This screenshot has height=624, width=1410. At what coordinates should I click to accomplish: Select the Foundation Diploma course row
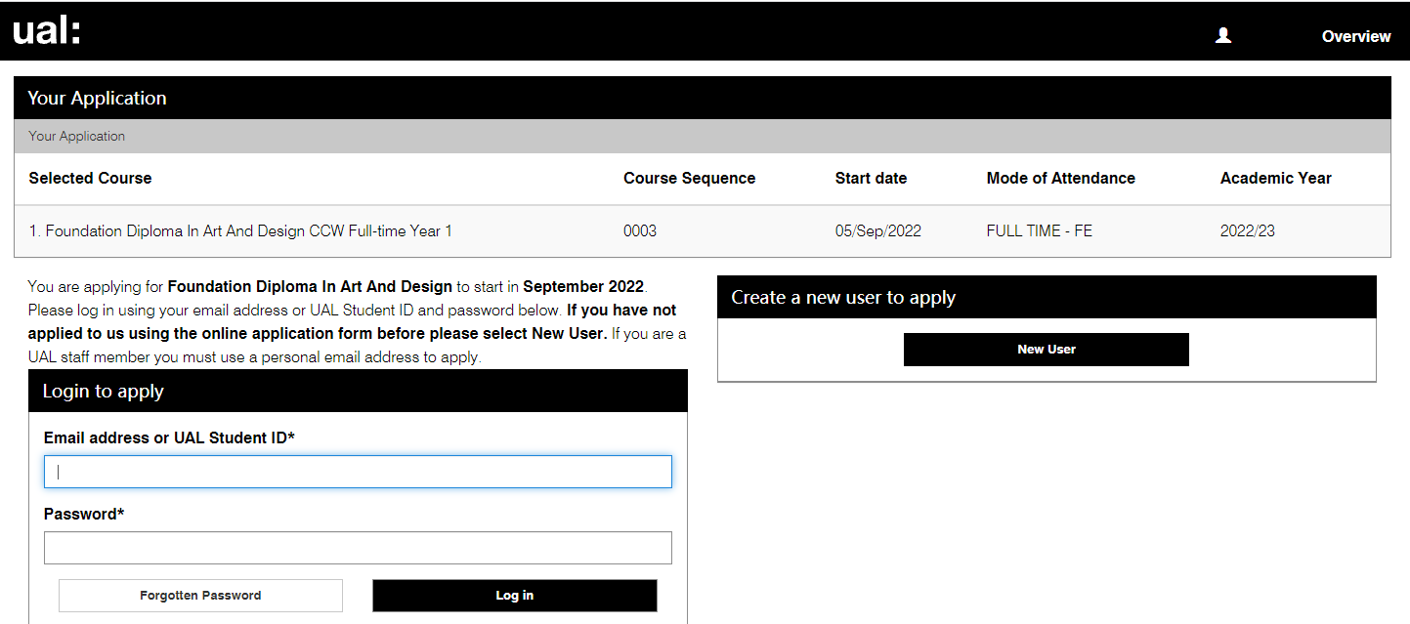[x=240, y=231]
